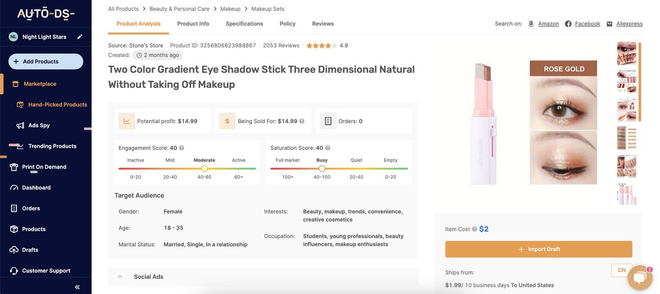The image size is (660, 294).
Task: Click the Print On Demand shirt icon
Action: point(14,167)
